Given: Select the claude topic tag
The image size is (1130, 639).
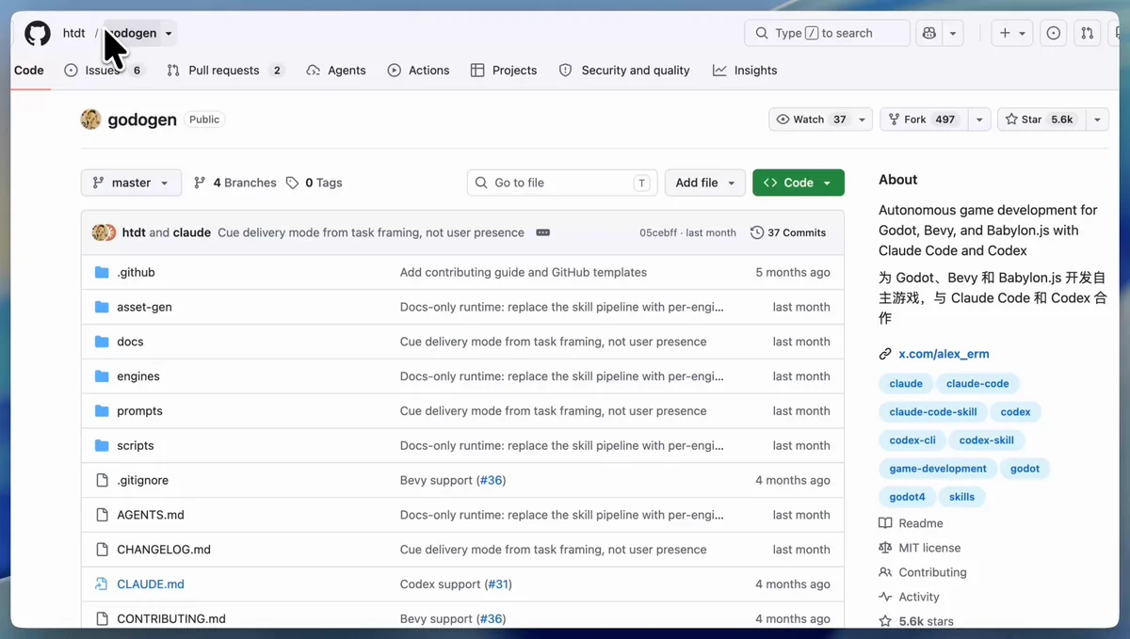Looking at the screenshot, I should [x=906, y=383].
